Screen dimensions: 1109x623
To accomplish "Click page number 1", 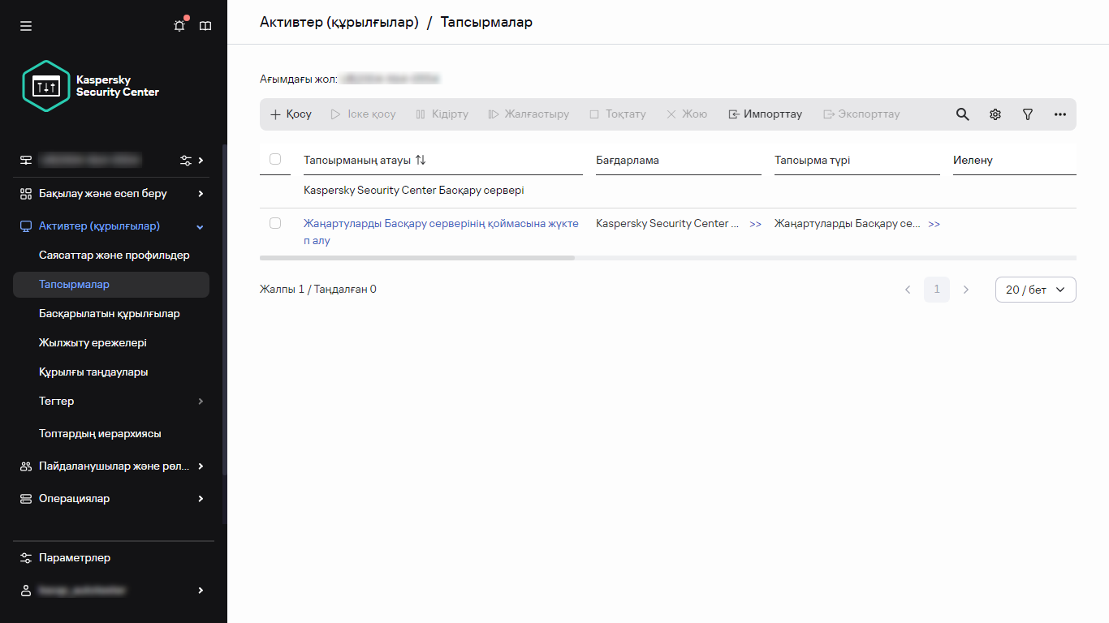I will pos(937,290).
